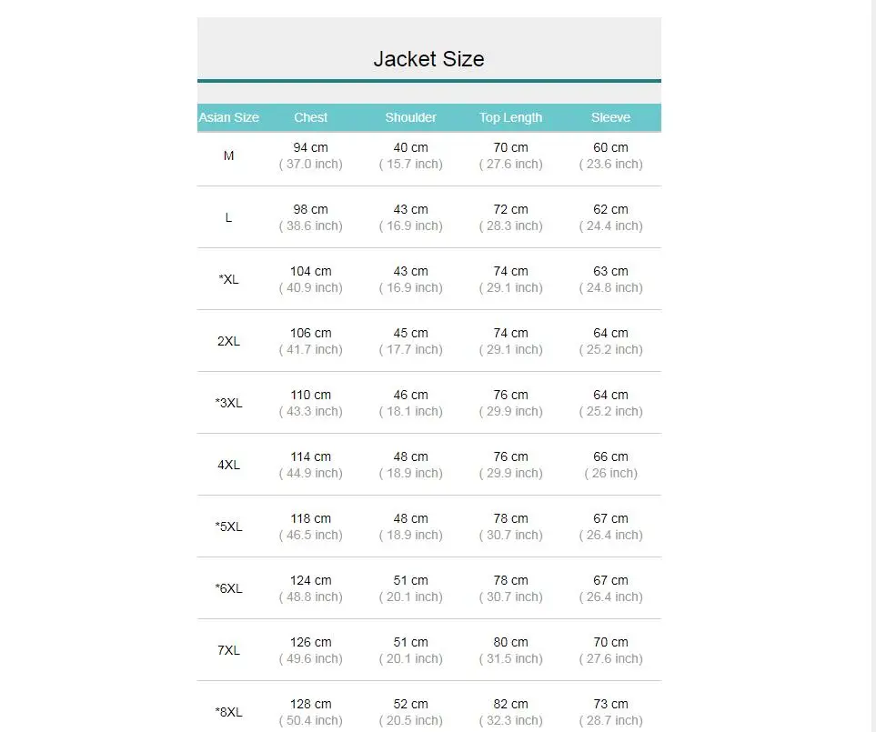Click the M size row label
This screenshot has width=876, height=732.
[228, 155]
